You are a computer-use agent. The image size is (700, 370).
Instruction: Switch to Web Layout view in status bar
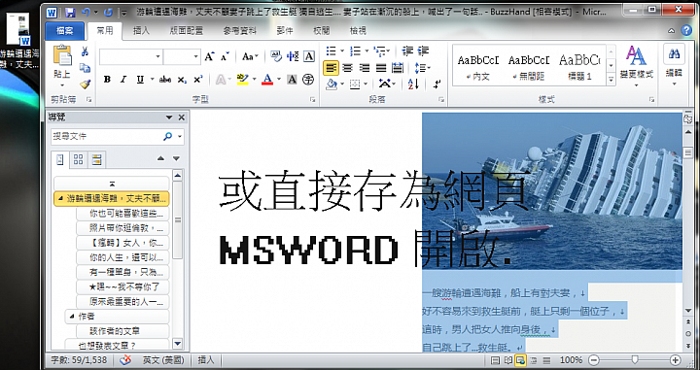(520, 360)
